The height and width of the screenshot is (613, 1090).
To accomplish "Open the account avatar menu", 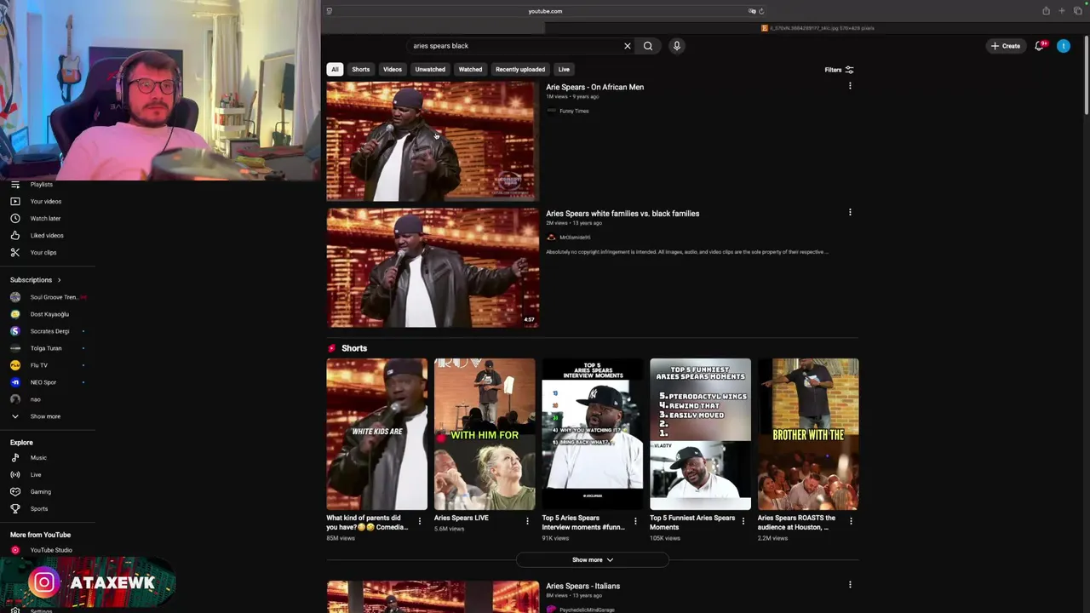I will coord(1064,46).
